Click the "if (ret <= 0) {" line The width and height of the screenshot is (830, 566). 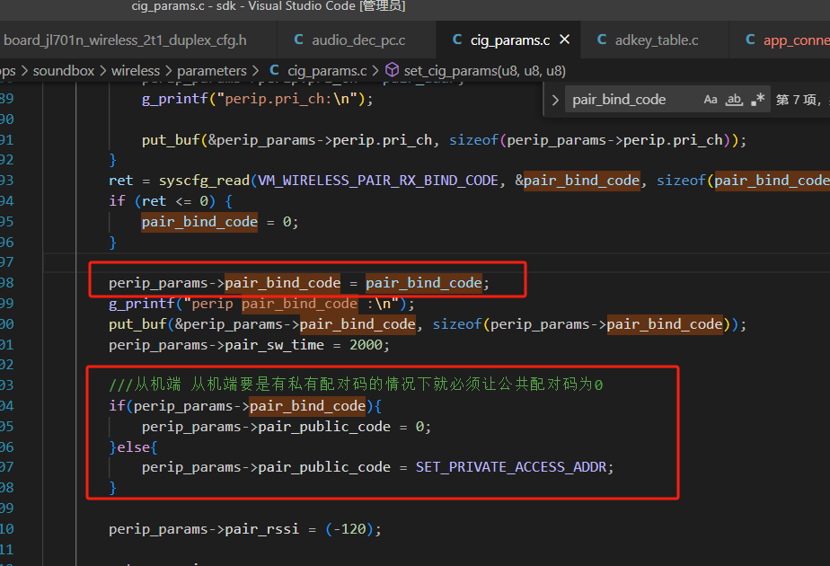click(171, 201)
